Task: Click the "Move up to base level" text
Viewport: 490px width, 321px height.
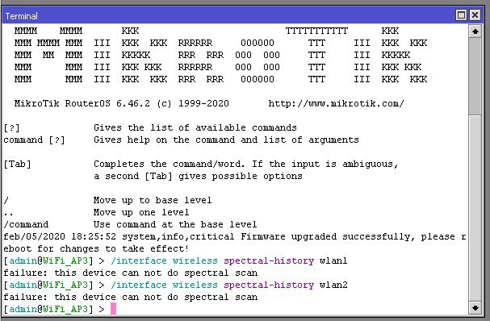Action: tap(153, 201)
